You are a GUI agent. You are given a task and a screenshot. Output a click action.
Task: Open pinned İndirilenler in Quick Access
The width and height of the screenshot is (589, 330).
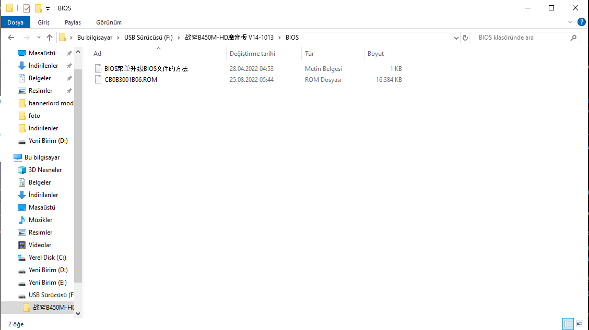pos(43,66)
